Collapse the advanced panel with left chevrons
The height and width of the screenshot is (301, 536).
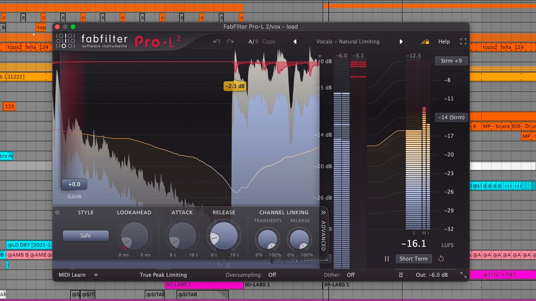pos(57,212)
